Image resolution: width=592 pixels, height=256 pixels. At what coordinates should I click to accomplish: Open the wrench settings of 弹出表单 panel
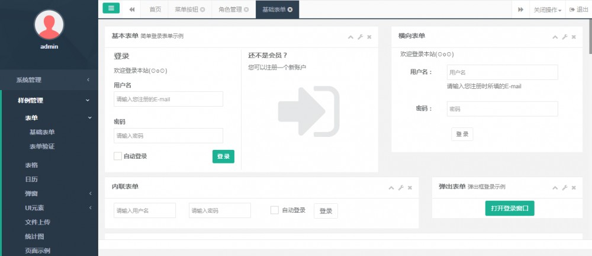coord(565,188)
